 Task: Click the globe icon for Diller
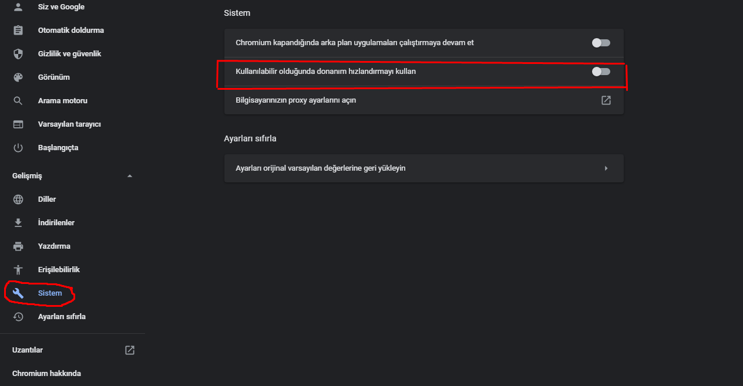tap(18, 199)
